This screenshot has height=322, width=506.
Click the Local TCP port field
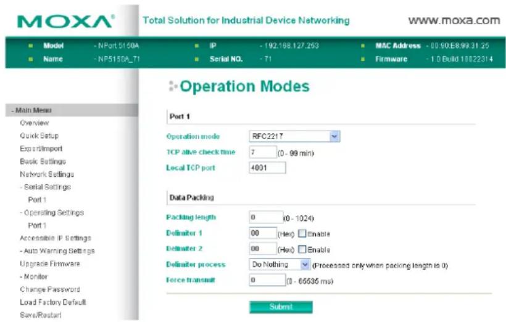point(267,167)
